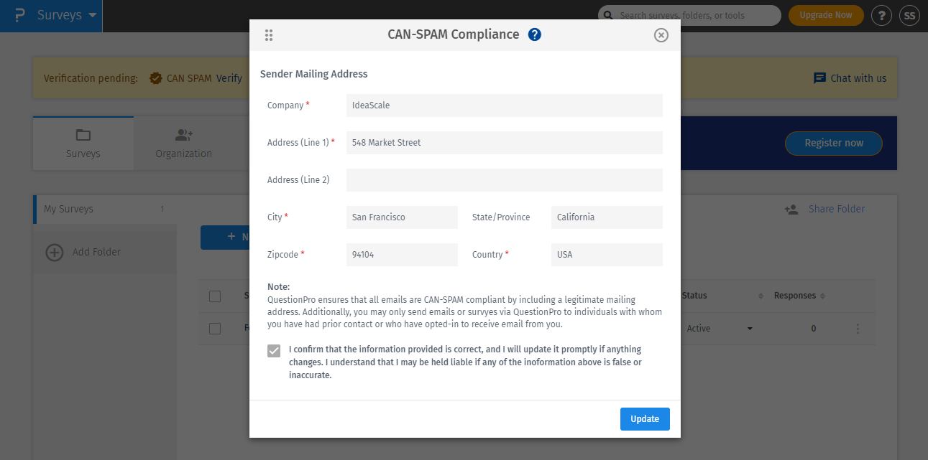Click the CAN SPAM verification badge icon

tap(155, 78)
